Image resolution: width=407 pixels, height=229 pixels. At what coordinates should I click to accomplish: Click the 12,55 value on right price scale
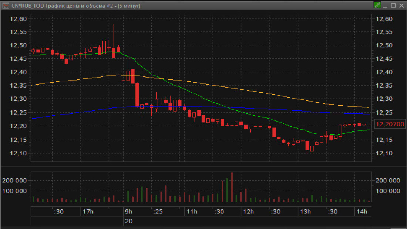pyautogui.click(x=384, y=32)
